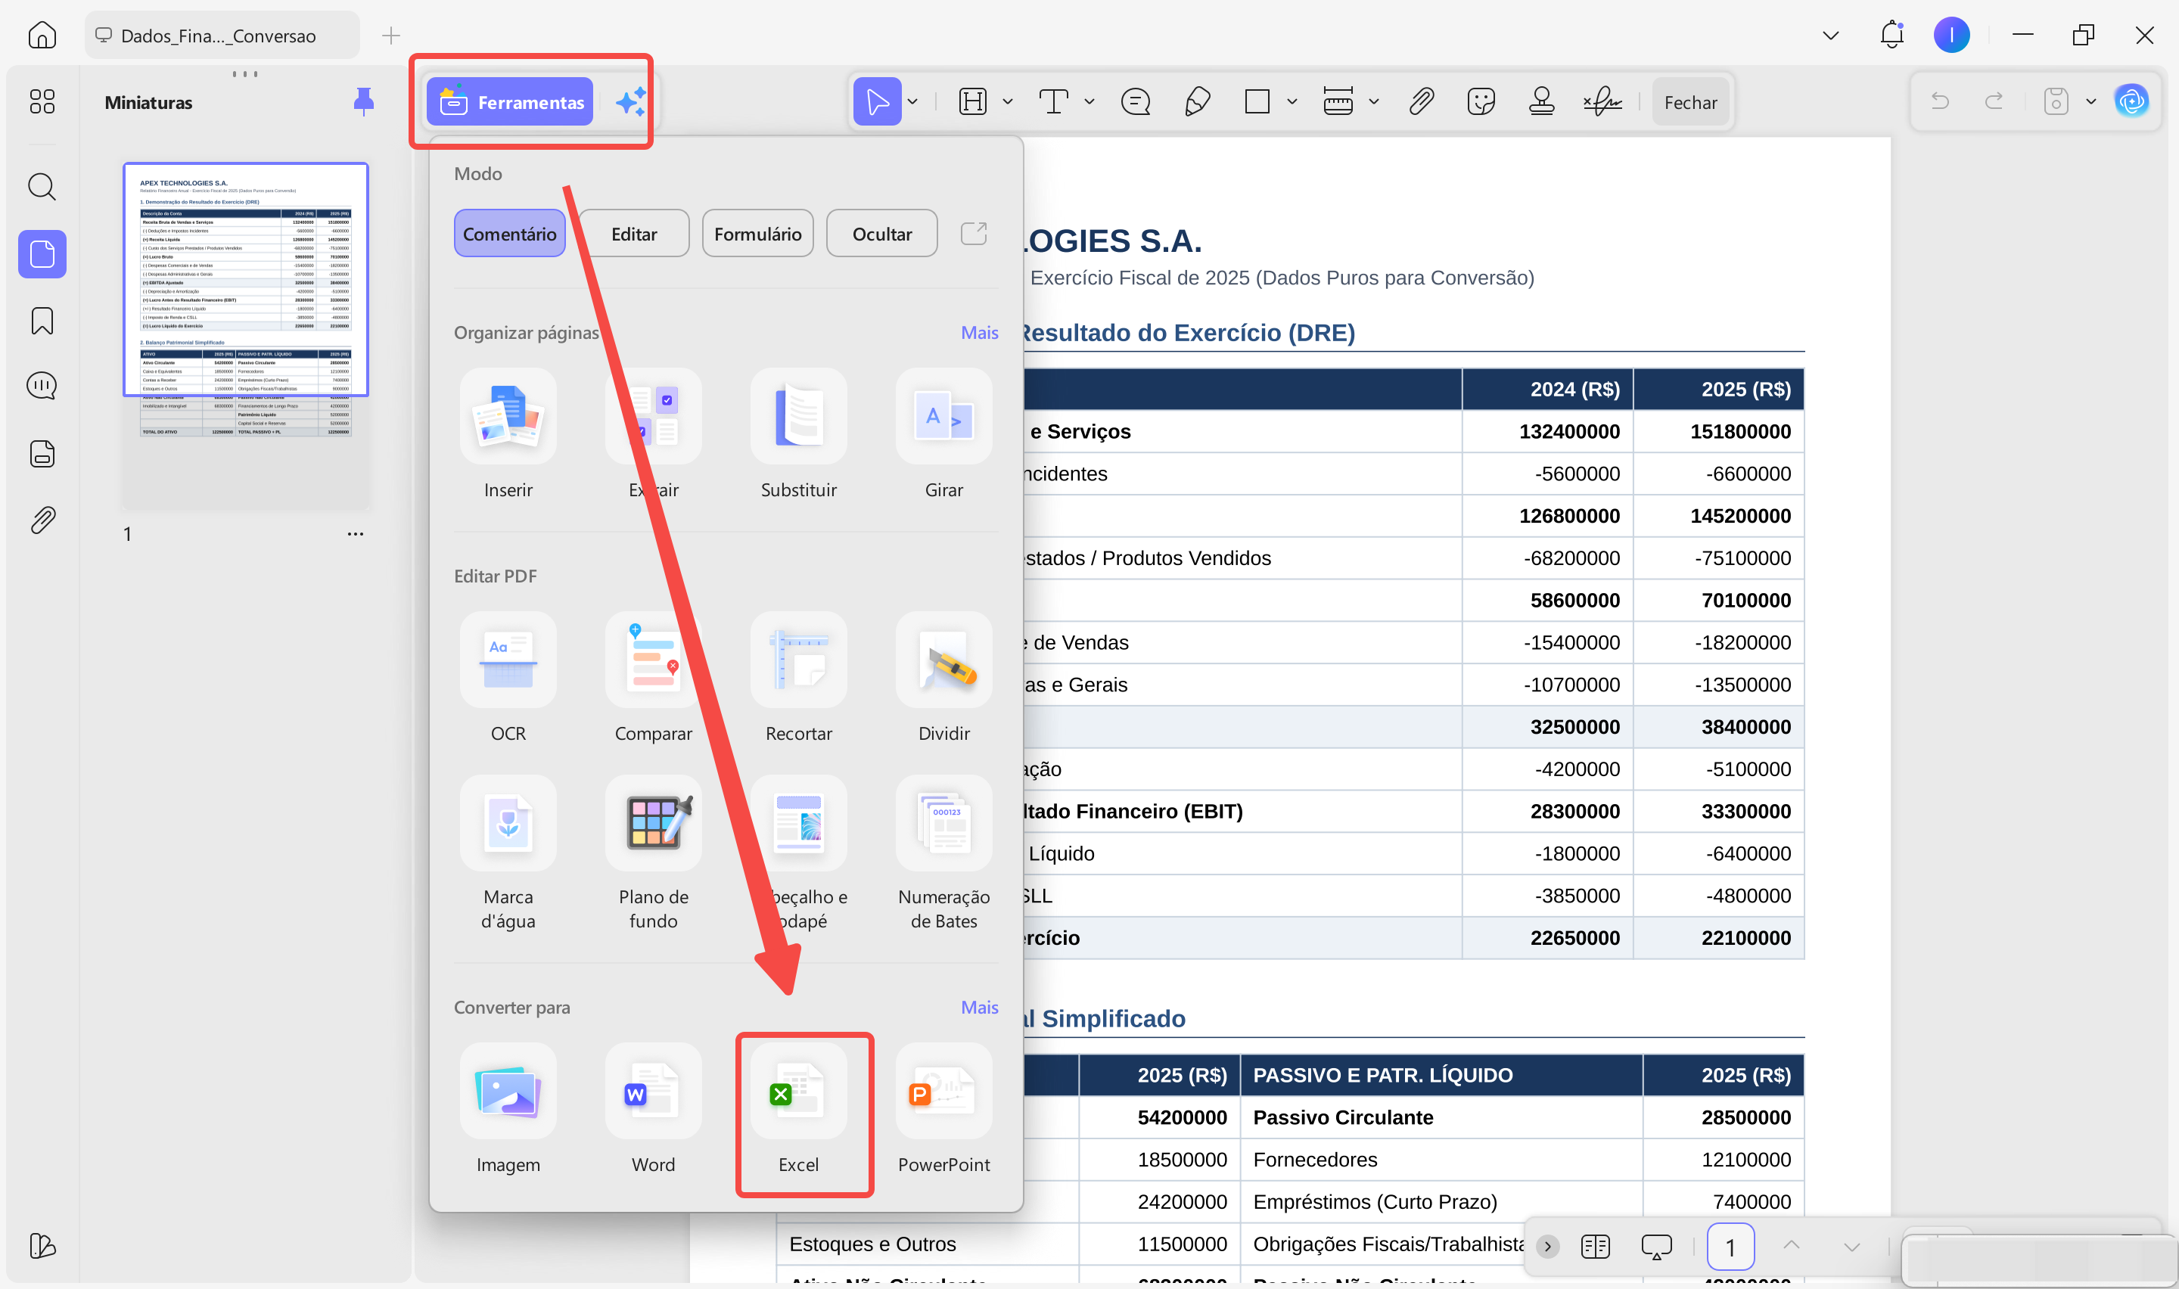Open the Inserir pages tool
The width and height of the screenshot is (2179, 1289).
pyautogui.click(x=508, y=434)
